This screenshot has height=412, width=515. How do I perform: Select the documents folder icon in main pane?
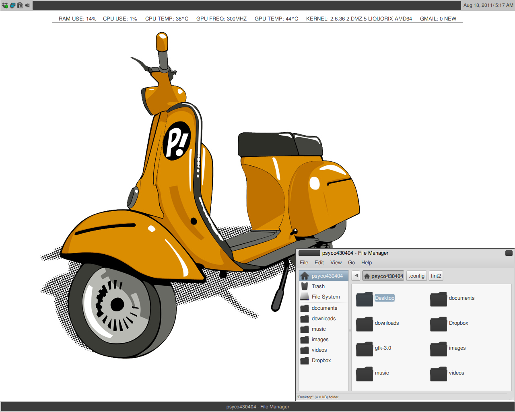pos(439,299)
